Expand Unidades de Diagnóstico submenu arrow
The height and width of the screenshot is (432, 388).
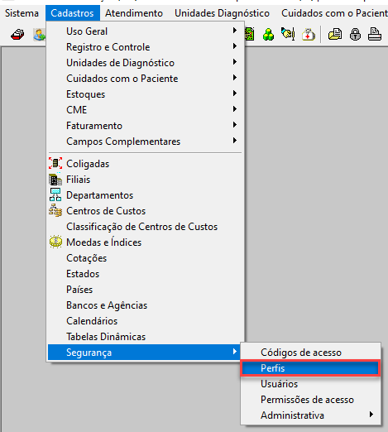235,62
